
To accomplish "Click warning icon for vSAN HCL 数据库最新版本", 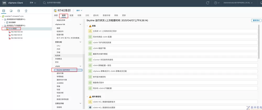I will [x=90, y=102].
